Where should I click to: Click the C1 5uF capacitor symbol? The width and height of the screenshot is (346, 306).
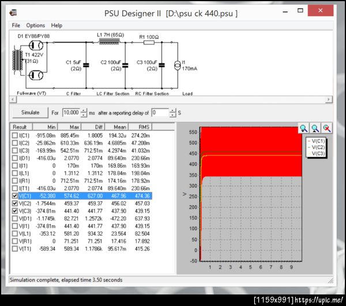85,66
